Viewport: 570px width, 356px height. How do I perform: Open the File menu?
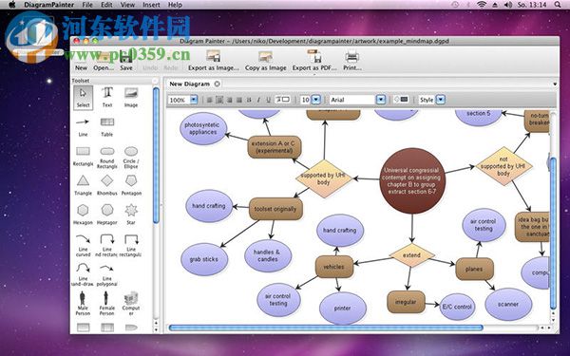point(87,5)
